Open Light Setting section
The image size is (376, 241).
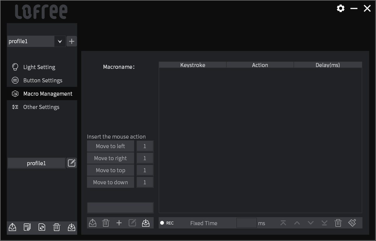point(39,67)
